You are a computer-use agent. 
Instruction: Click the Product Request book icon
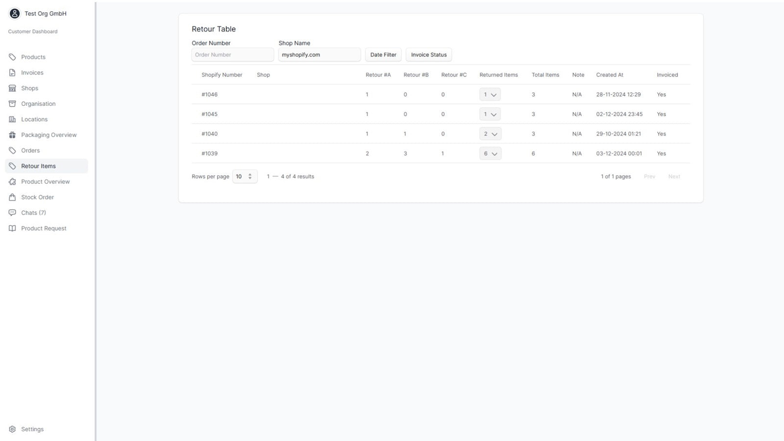click(12, 228)
